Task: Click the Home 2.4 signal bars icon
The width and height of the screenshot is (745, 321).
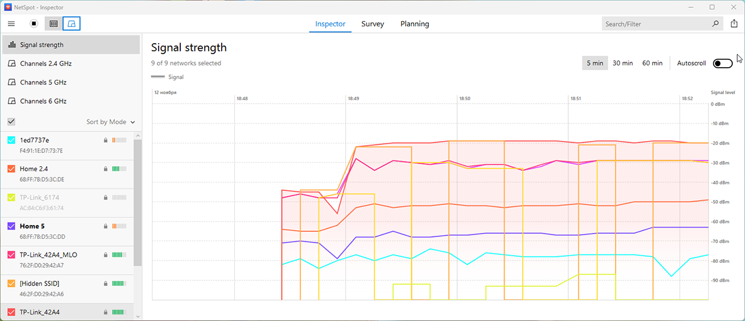Action: pyautogui.click(x=119, y=169)
